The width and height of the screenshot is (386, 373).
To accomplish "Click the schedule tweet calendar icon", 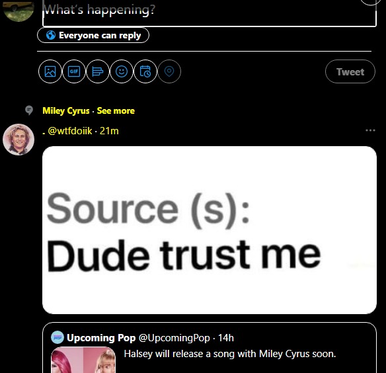I will 145,71.
